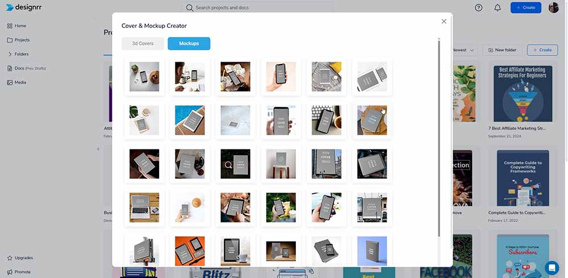Click the outlined Create button
The height and width of the screenshot is (278, 568).
[542, 50]
